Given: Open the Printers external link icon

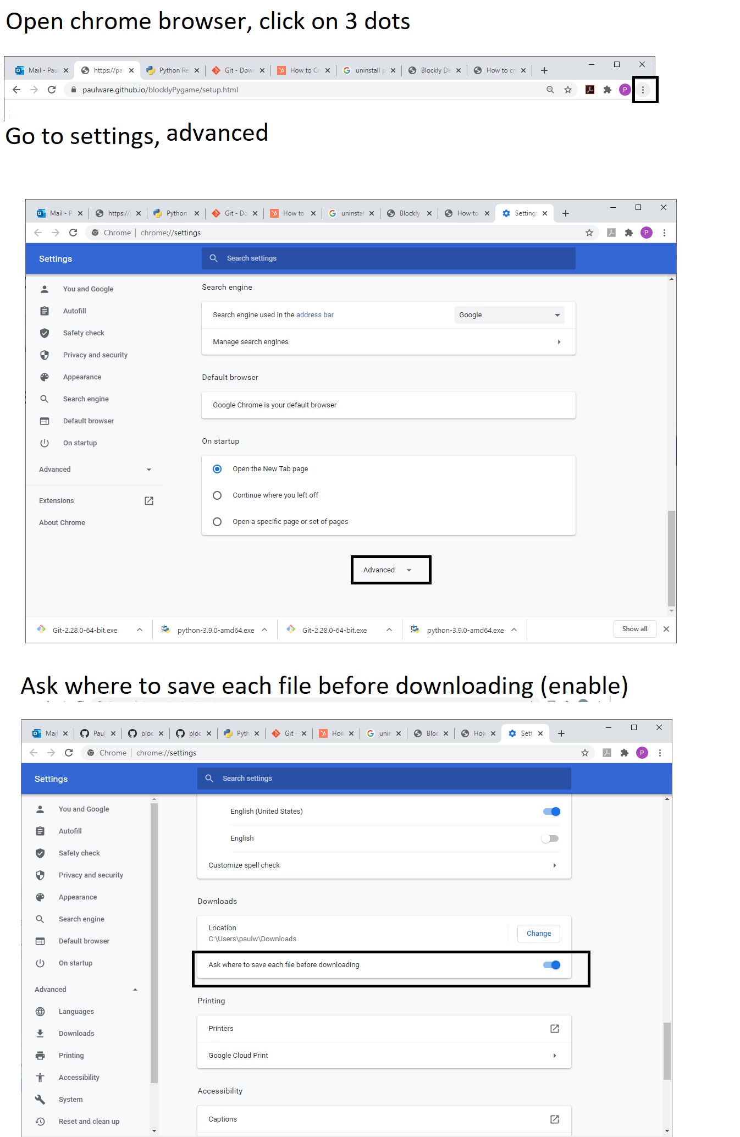Looking at the screenshot, I should [554, 1029].
